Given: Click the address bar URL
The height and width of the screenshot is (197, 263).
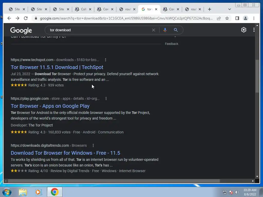Looking at the screenshot, I should [x=126, y=18].
